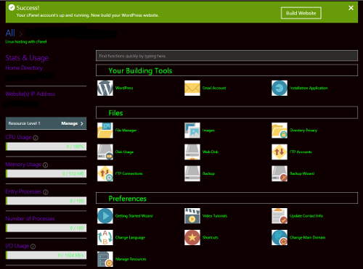Click the Entry Processes progress bar
The height and width of the screenshot is (269, 363).
point(46,201)
